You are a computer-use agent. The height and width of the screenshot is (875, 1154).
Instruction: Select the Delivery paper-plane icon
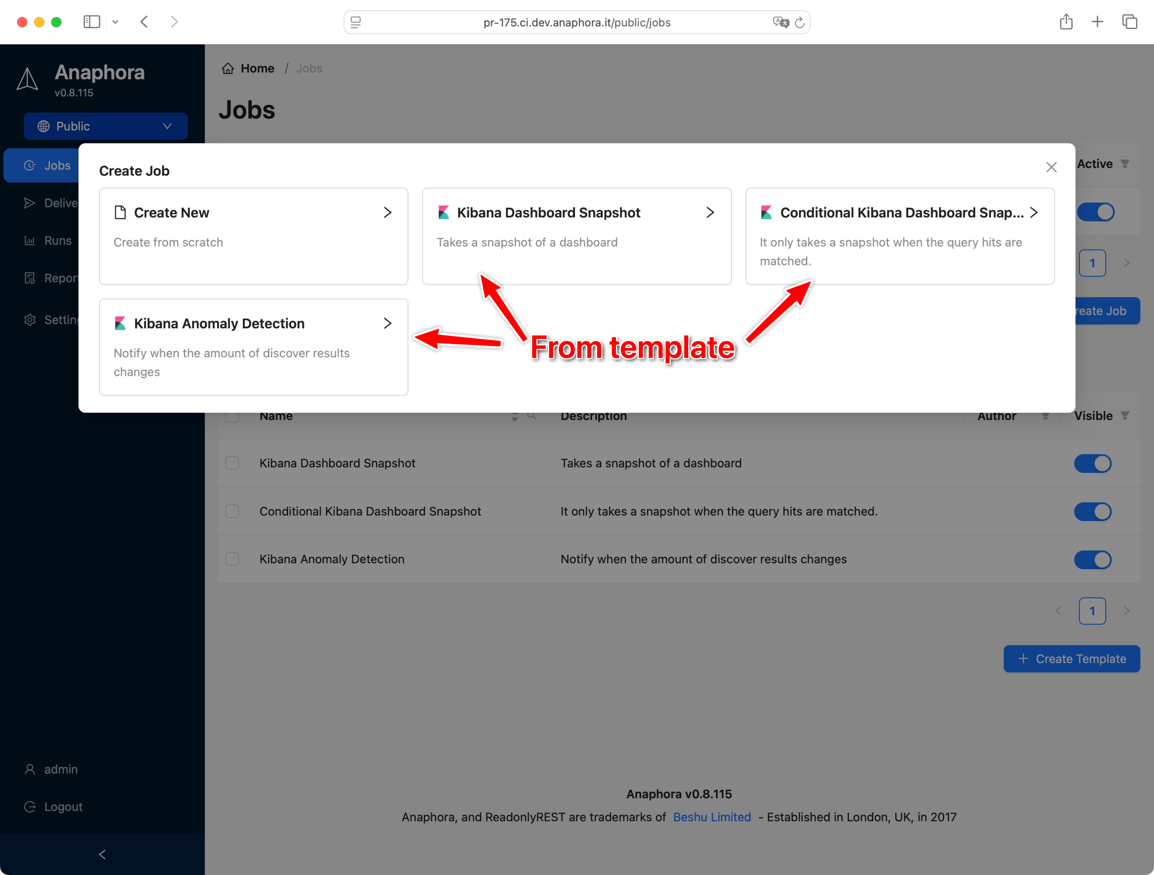30,203
